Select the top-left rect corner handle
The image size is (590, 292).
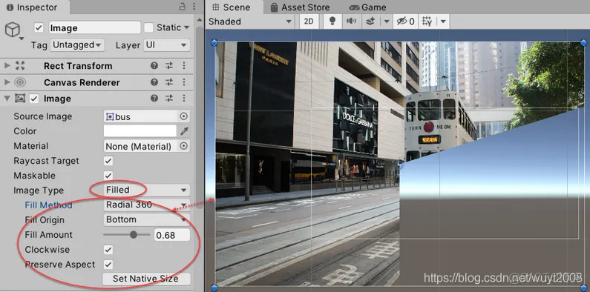pyautogui.click(x=214, y=42)
